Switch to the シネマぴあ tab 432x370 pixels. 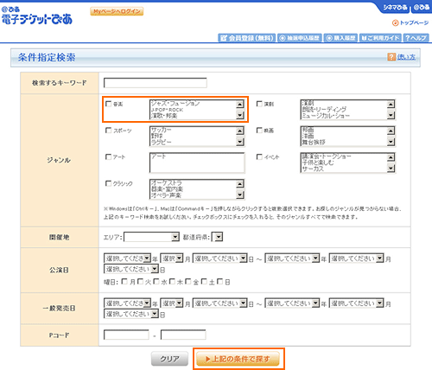coord(395,8)
